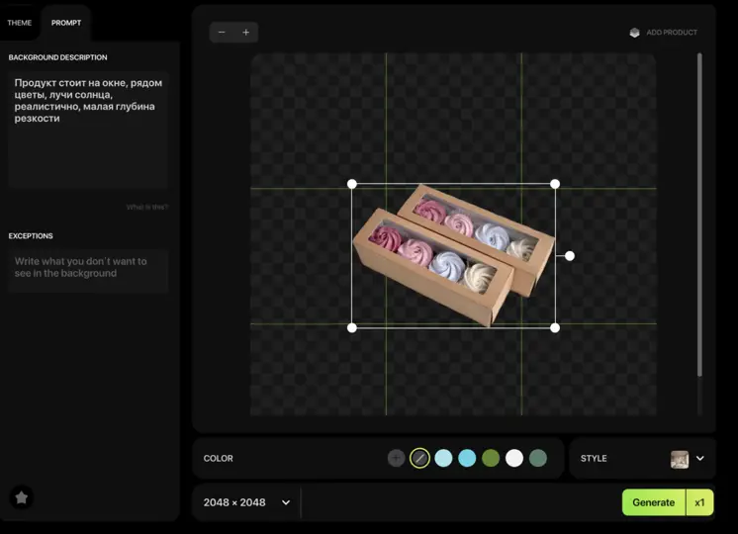Click the zoom out minus icon
This screenshot has height=534, width=738.
222,33
